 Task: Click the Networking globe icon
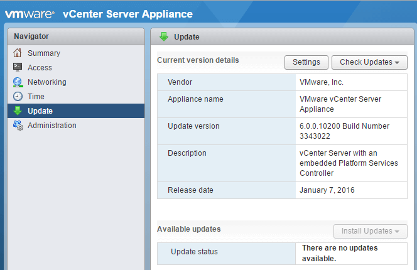click(x=18, y=82)
